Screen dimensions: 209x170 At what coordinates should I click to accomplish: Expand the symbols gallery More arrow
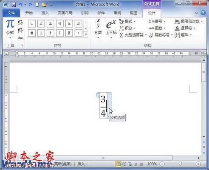pos(86,34)
